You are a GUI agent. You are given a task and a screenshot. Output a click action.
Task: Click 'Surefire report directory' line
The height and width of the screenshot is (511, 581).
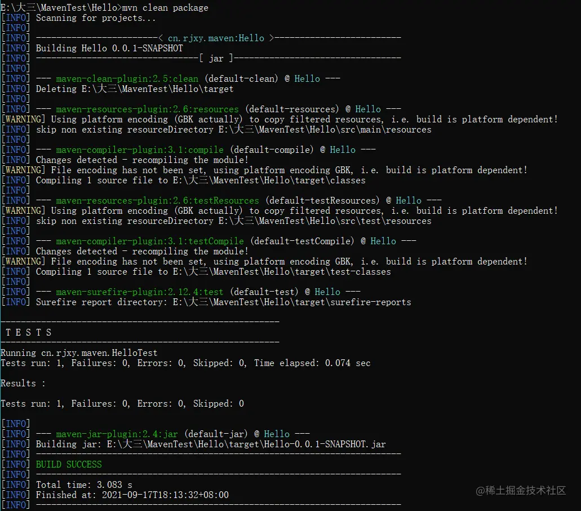coord(223,302)
